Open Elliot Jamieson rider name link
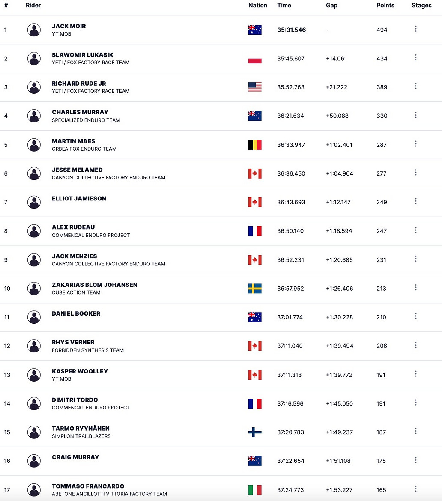This screenshot has width=442, height=501. (x=79, y=198)
